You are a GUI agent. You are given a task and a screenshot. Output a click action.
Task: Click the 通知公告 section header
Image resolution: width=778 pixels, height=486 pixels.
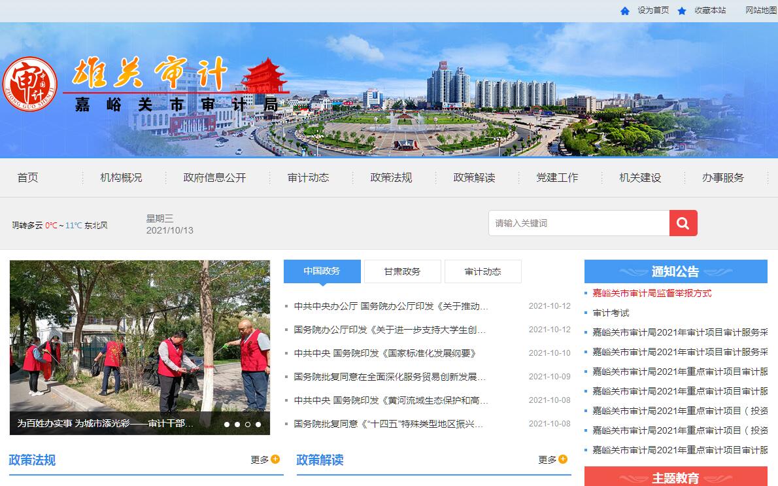pos(675,271)
